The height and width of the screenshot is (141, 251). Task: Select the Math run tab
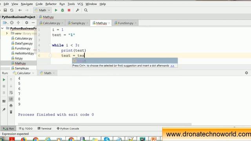[47, 73]
